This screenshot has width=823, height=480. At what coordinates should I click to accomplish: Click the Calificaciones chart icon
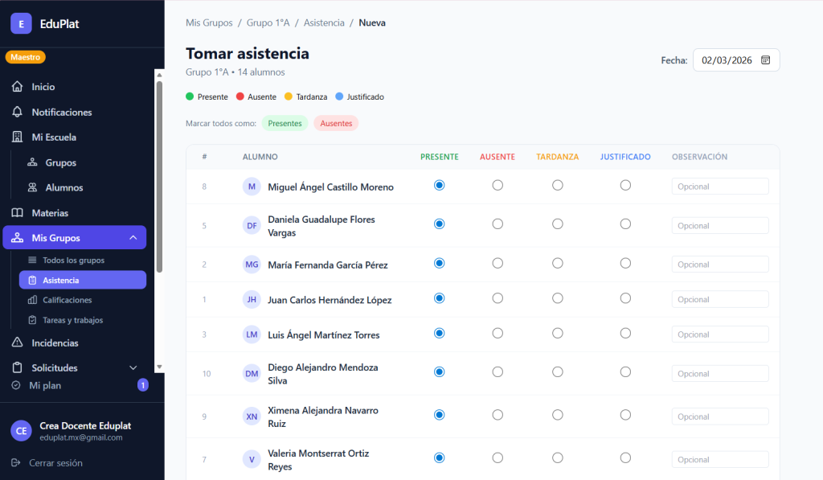point(32,300)
